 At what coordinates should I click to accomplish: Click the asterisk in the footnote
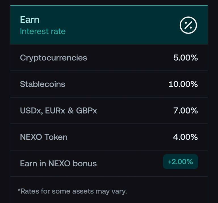19,190
